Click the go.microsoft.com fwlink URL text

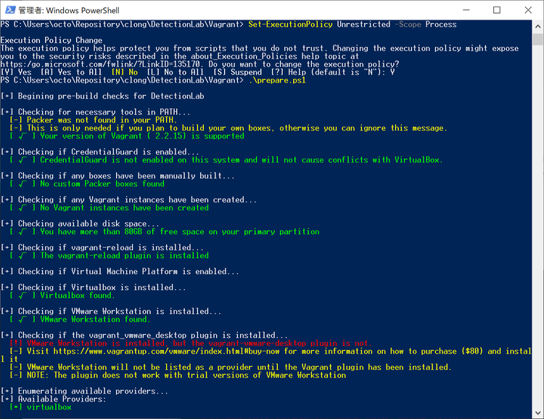[x=100, y=65]
